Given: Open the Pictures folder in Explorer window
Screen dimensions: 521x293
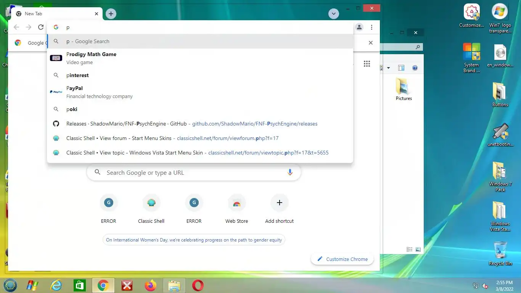Looking at the screenshot, I should pyautogui.click(x=404, y=89).
